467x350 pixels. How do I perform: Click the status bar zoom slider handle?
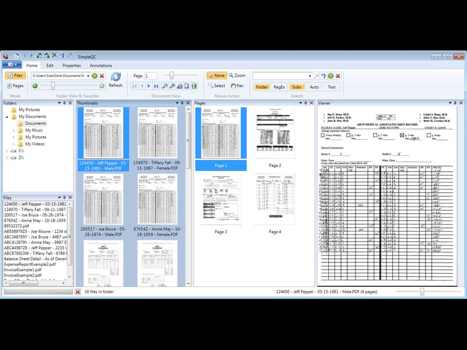coord(422,292)
